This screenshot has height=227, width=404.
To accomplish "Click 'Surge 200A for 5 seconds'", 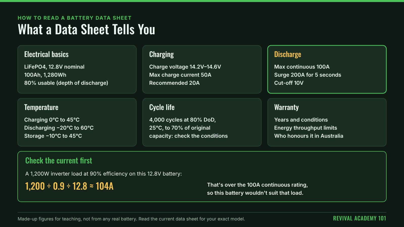I will 308,75.
